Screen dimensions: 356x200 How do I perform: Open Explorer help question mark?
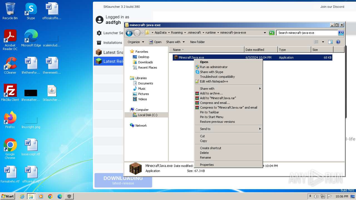[x=338, y=42]
